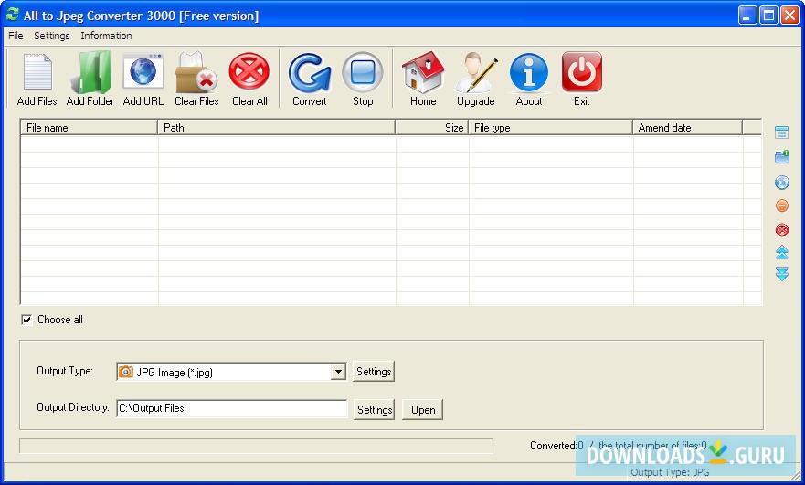Click the Open output directory button
The height and width of the screenshot is (485, 805).
(422, 409)
